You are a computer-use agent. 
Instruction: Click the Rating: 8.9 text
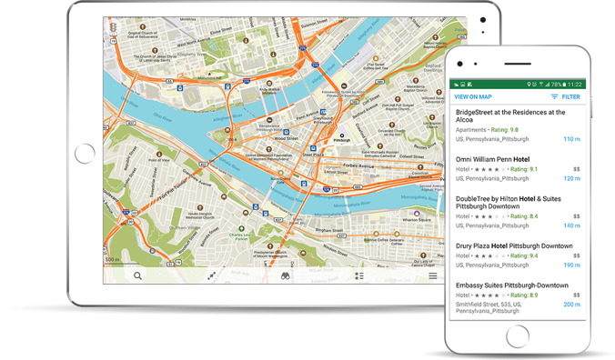coord(524,295)
